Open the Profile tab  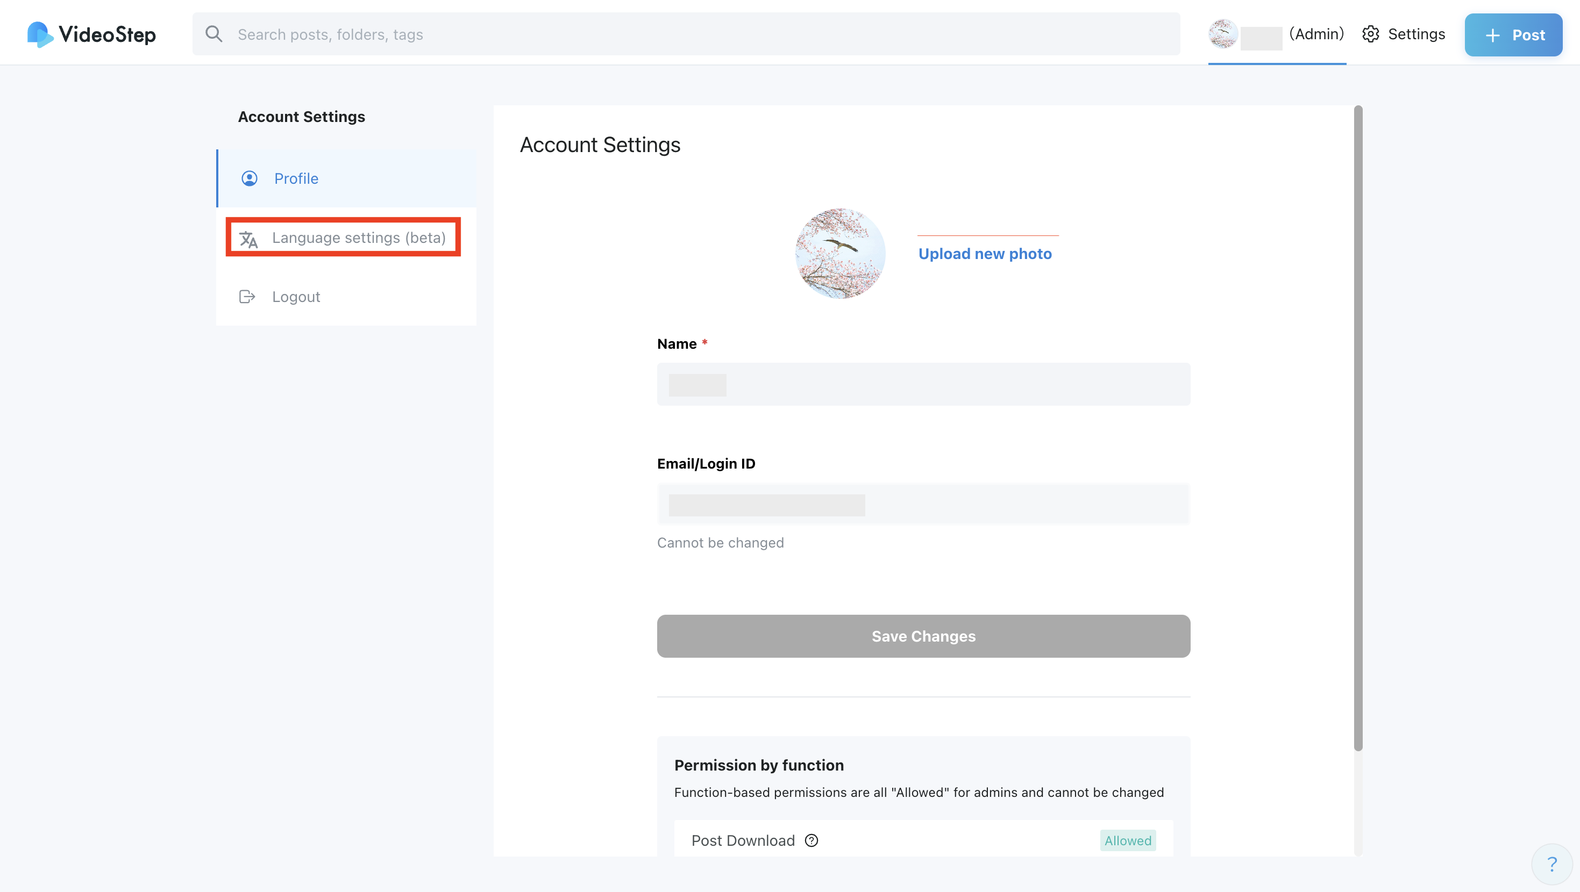point(296,178)
